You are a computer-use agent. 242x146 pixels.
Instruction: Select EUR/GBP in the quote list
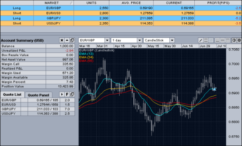click(9, 100)
